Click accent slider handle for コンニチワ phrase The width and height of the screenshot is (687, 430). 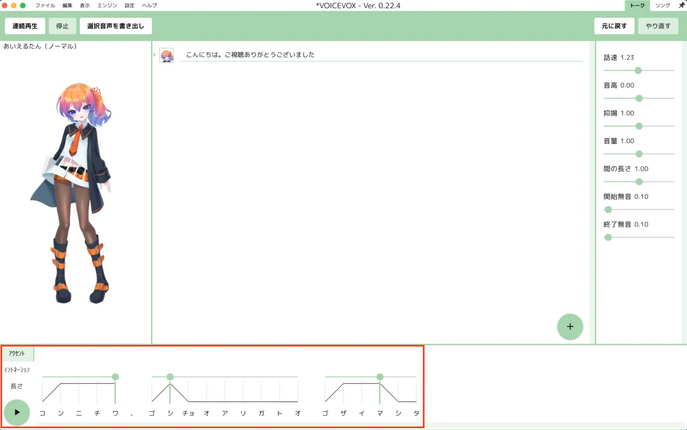[x=115, y=377]
